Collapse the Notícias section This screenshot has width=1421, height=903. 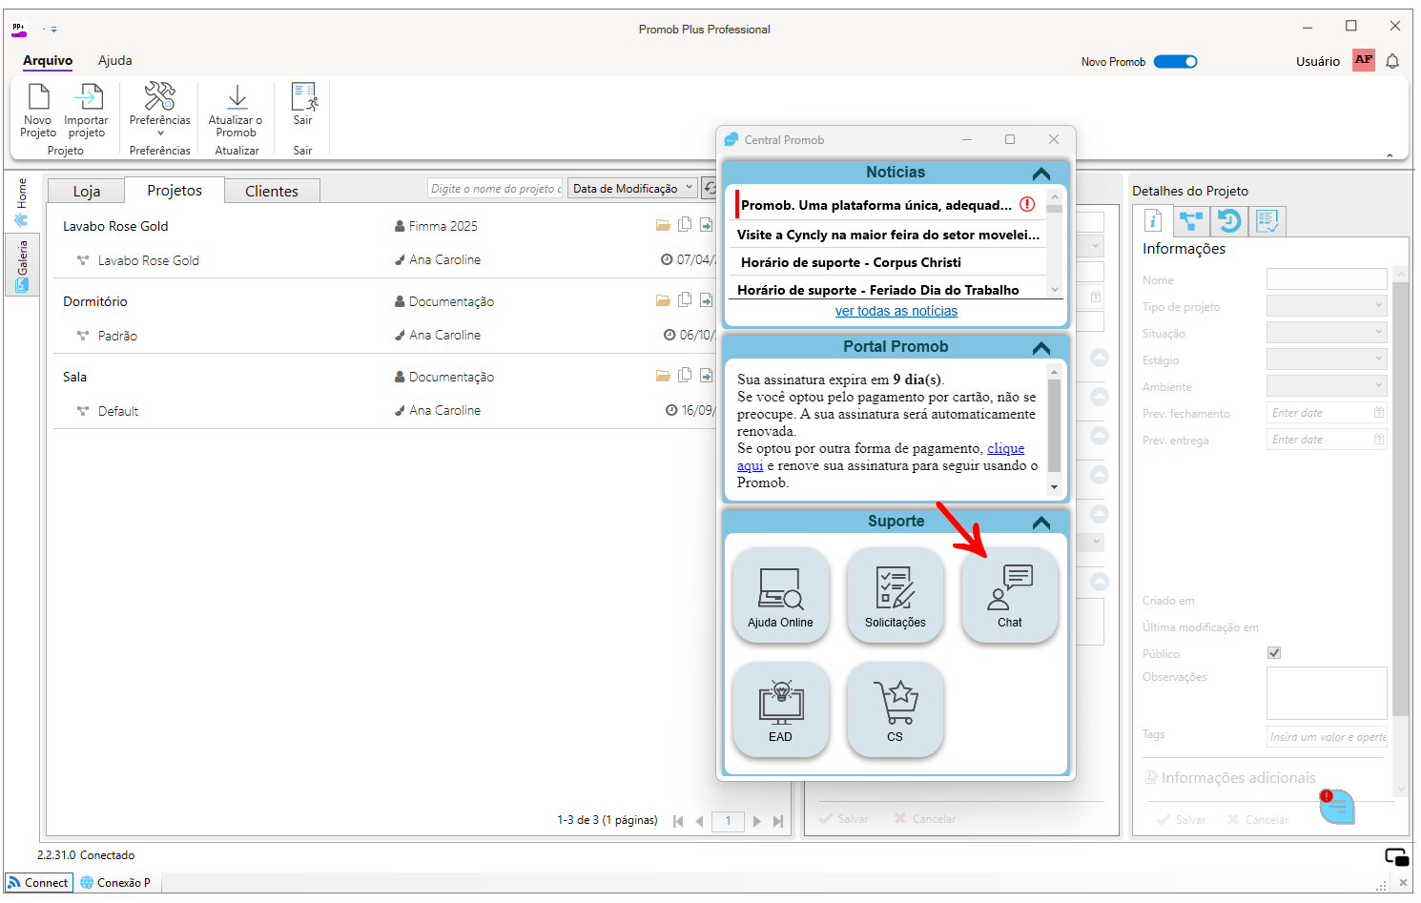pos(1041,174)
